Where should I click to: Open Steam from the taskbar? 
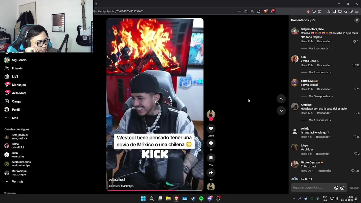[193, 198]
